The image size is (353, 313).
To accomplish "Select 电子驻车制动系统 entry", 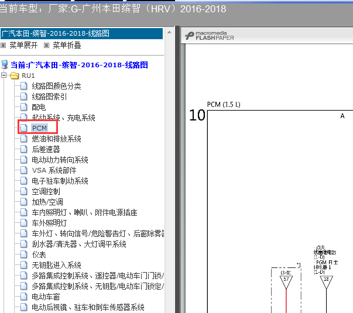I will (60, 181).
